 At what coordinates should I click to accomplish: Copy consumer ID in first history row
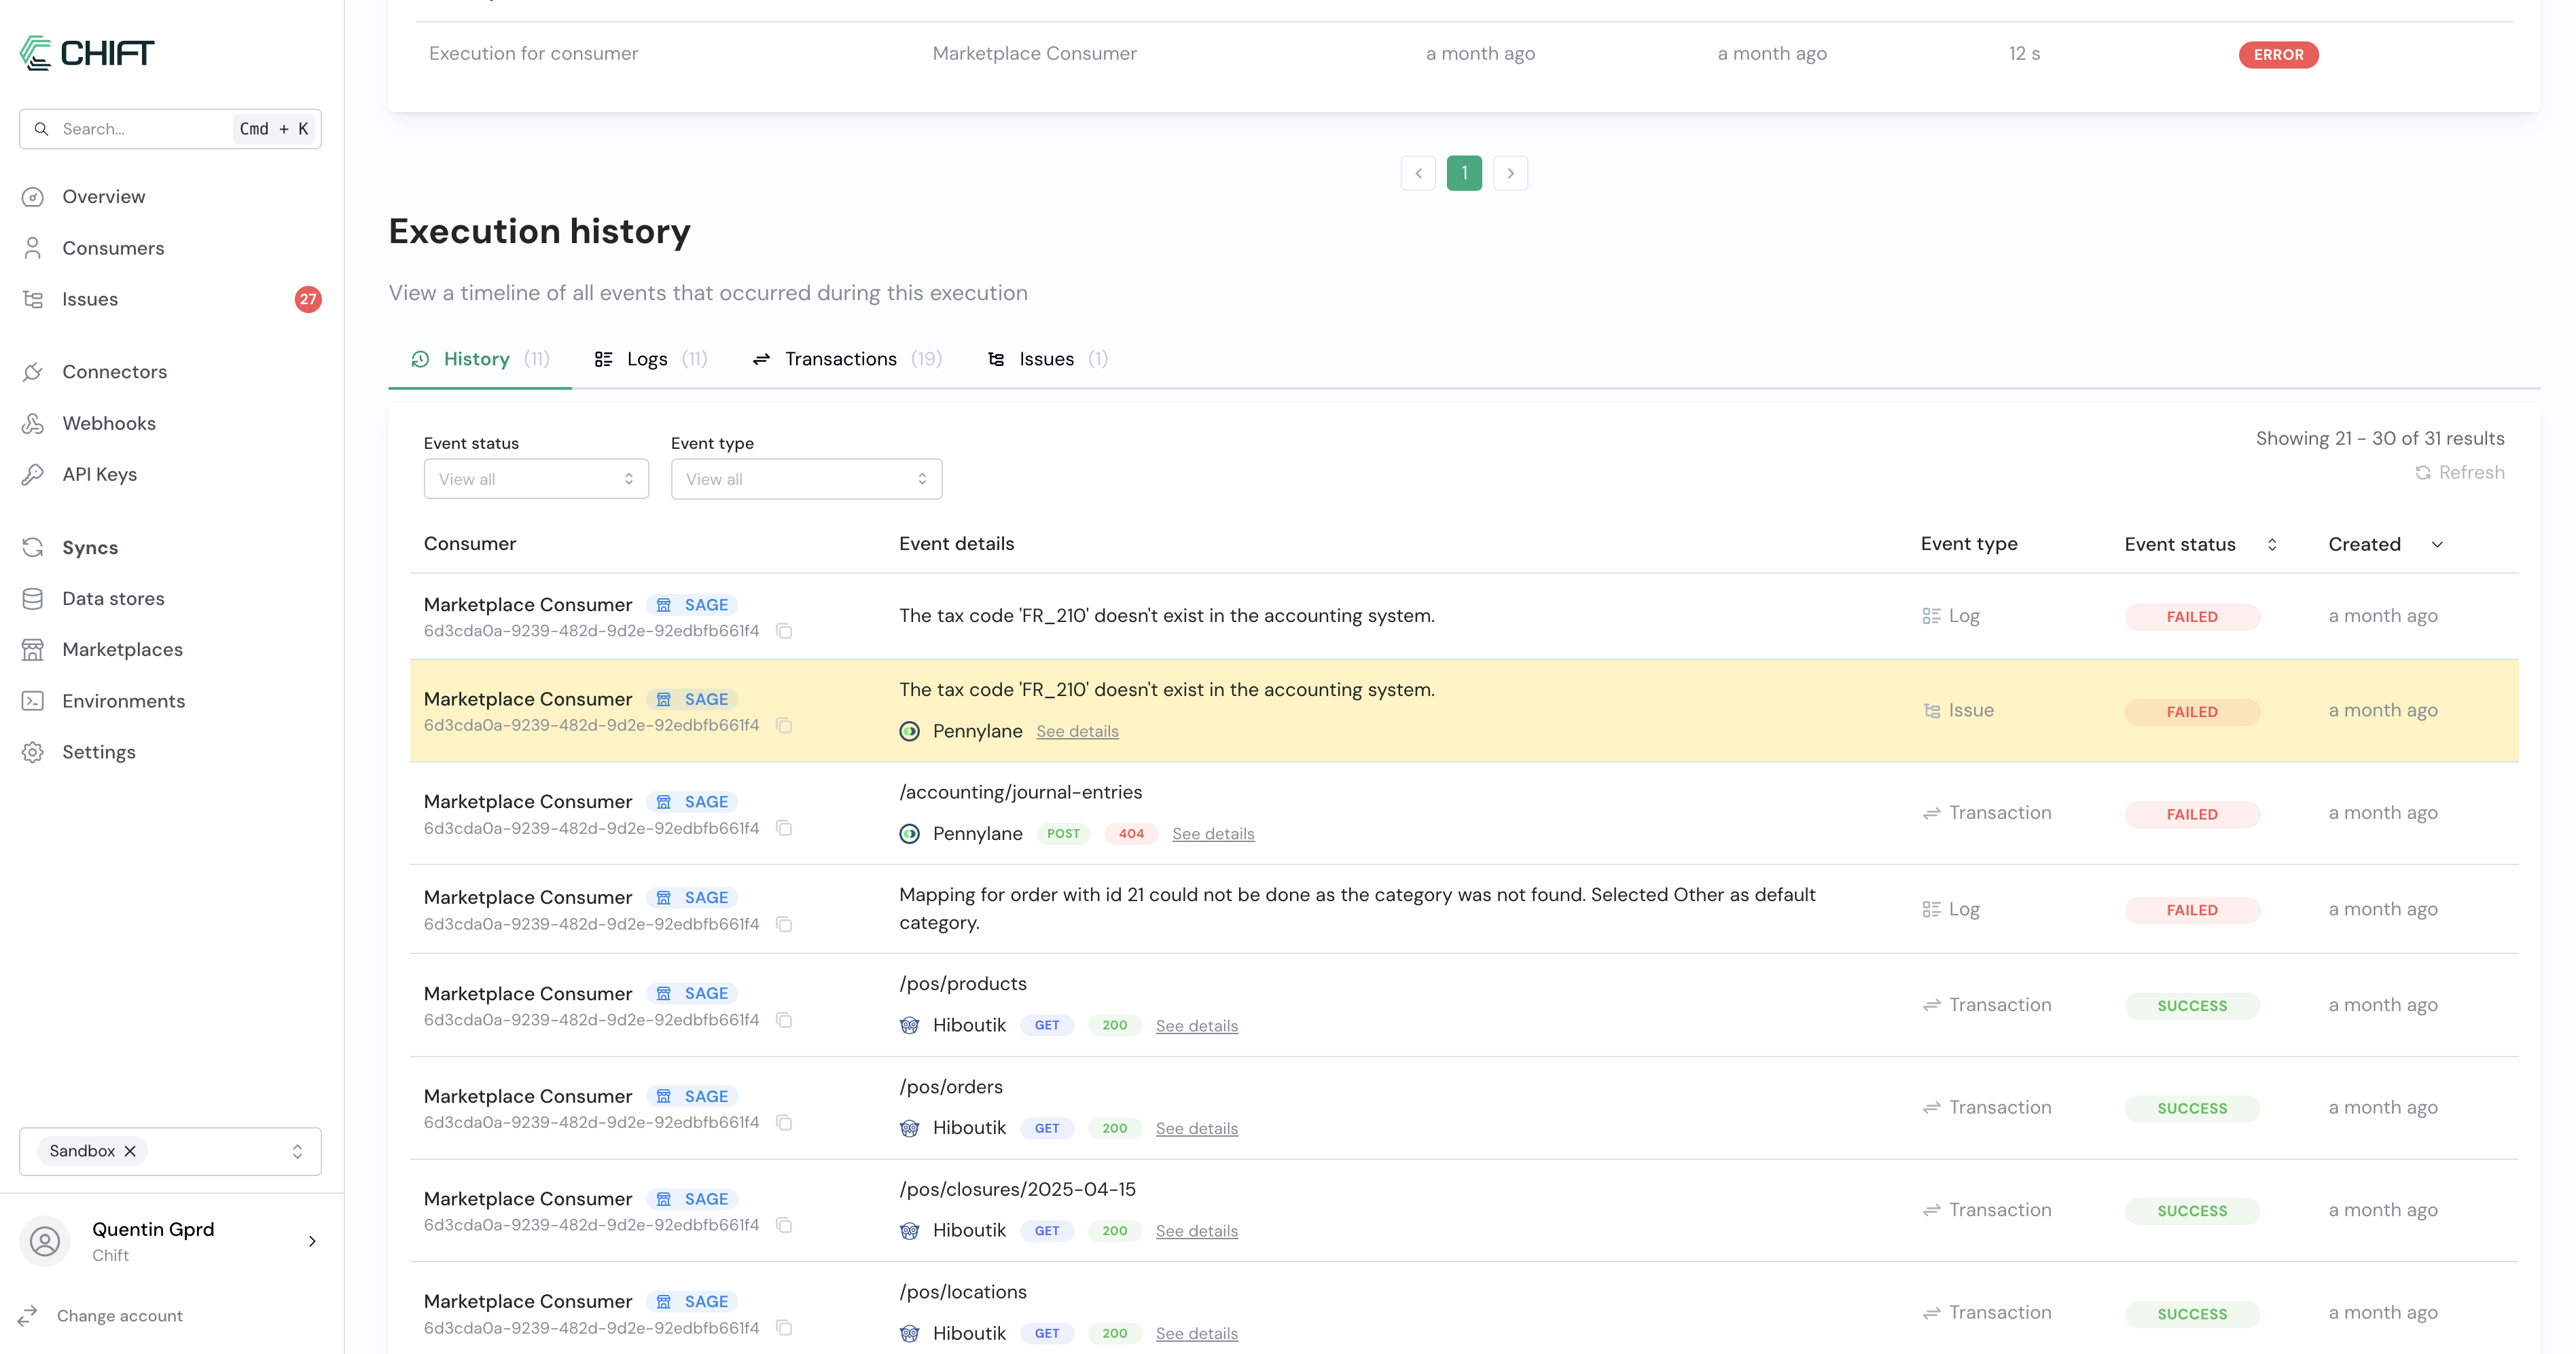click(x=785, y=631)
